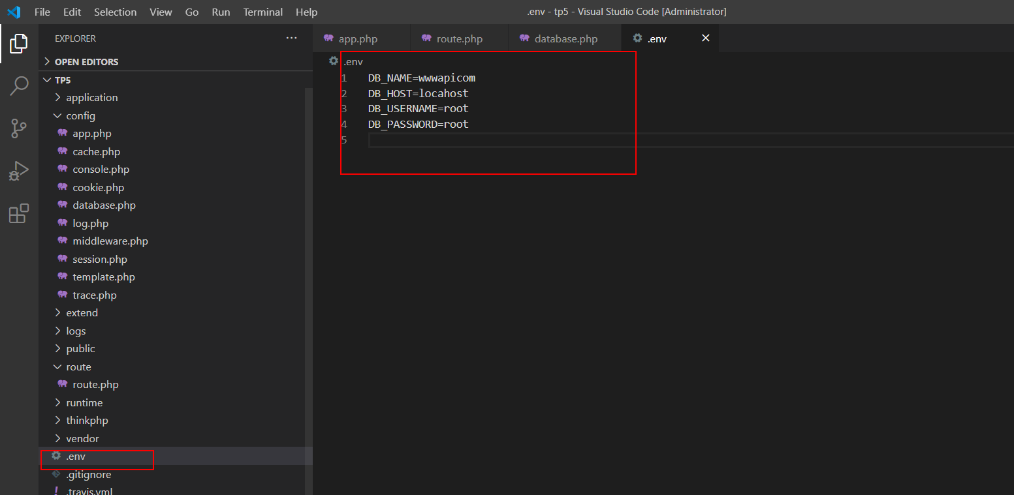Open template.php in the explorer
This screenshot has width=1014, height=495.
pos(172,277)
